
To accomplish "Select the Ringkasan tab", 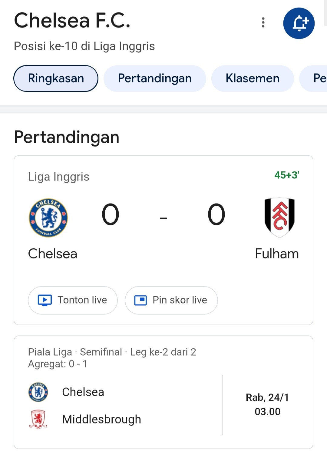I will tap(56, 78).
